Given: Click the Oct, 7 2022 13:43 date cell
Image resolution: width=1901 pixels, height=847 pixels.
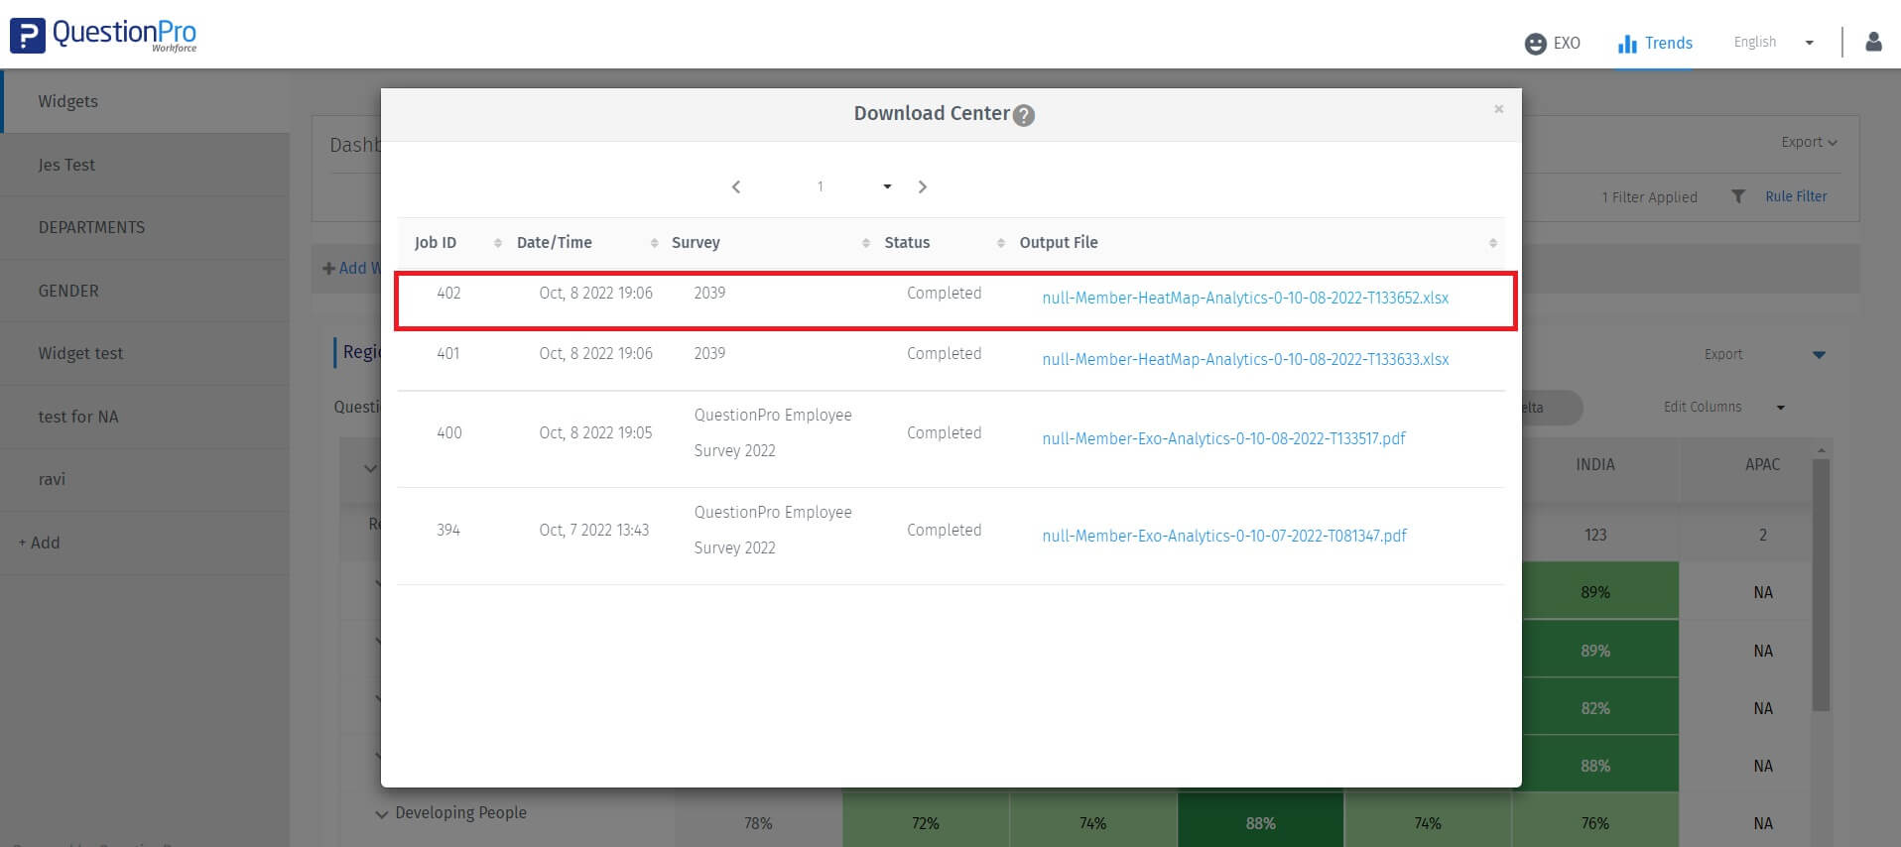Looking at the screenshot, I should pyautogui.click(x=594, y=530).
